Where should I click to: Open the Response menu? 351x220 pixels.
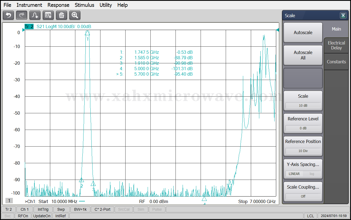point(58,5)
